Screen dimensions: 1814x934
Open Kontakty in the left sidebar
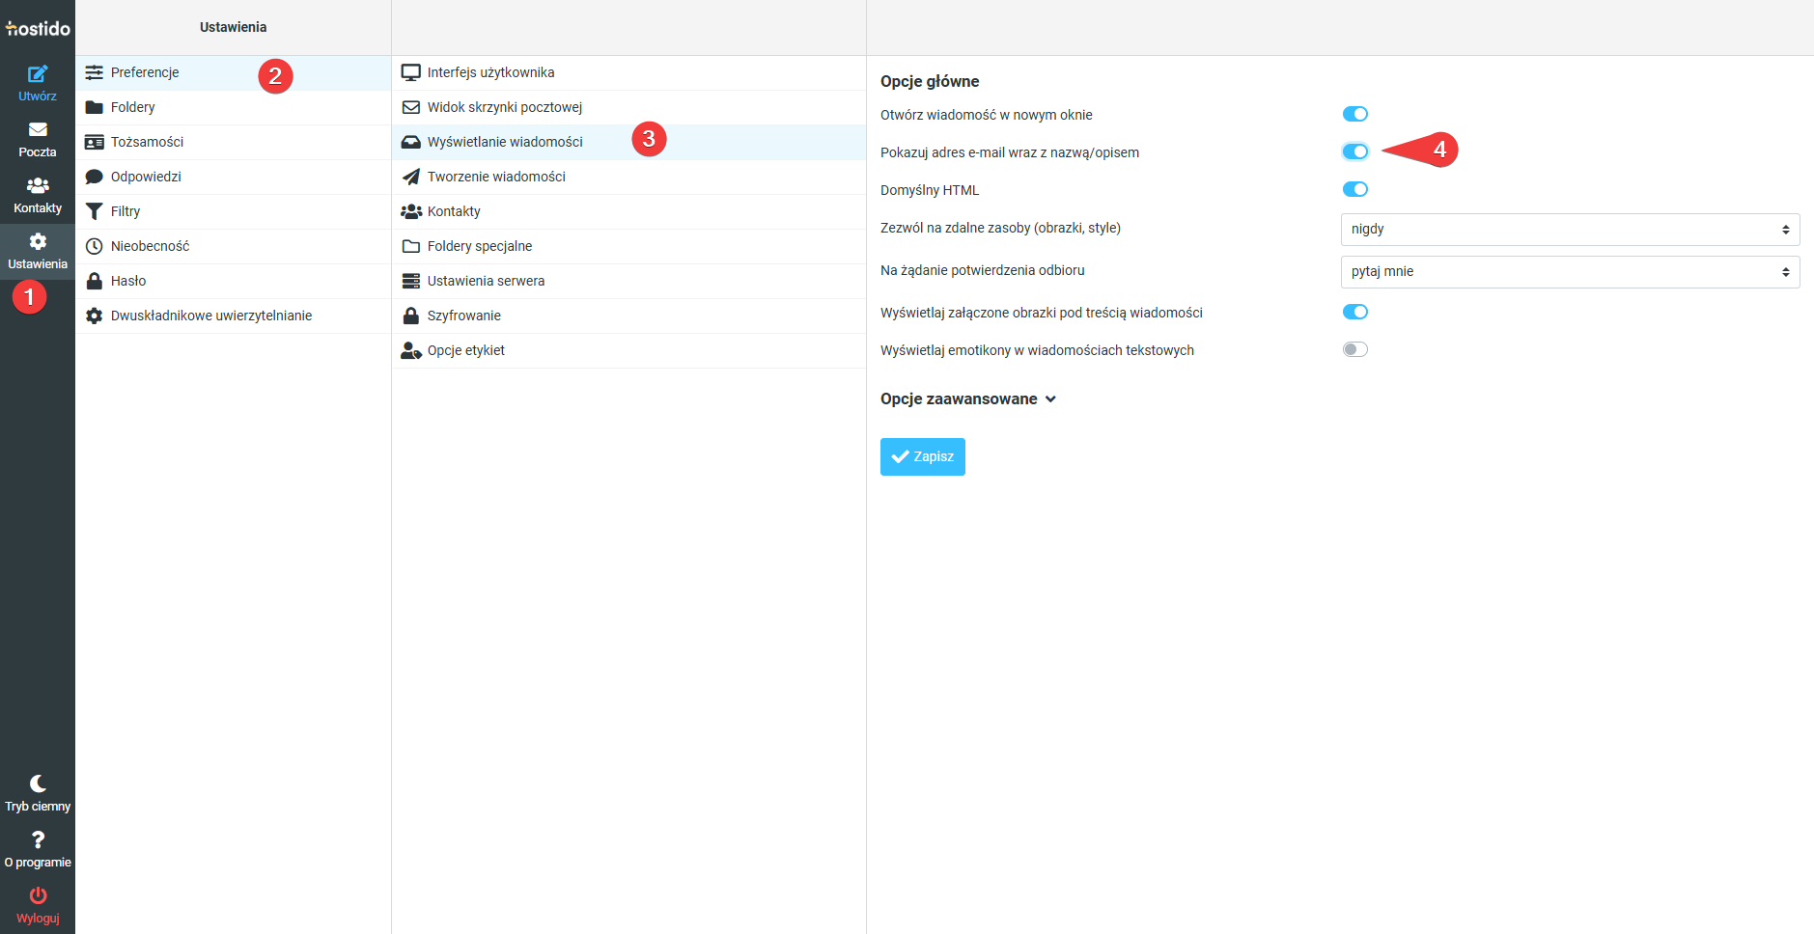[38, 194]
